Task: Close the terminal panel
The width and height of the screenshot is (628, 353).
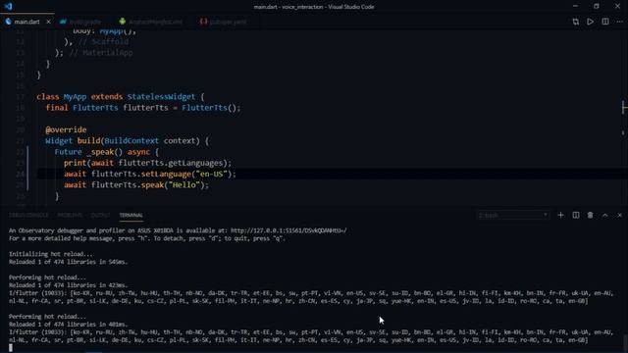Action: (x=619, y=216)
